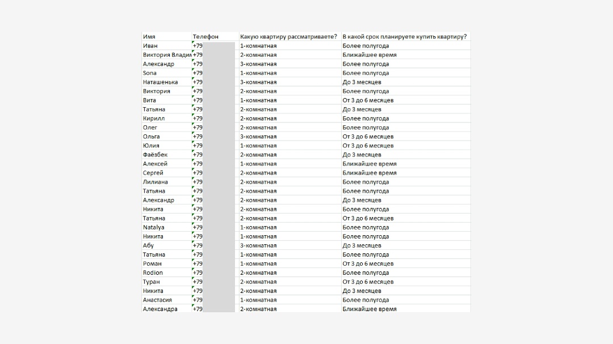The height and width of the screenshot is (344, 613).
Task: Click the apartment type cell in Ольга's row
Action: [289, 137]
